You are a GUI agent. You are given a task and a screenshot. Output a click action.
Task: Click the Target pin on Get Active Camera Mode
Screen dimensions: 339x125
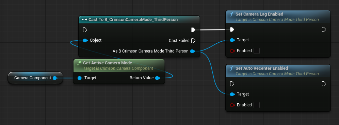tap(80, 78)
